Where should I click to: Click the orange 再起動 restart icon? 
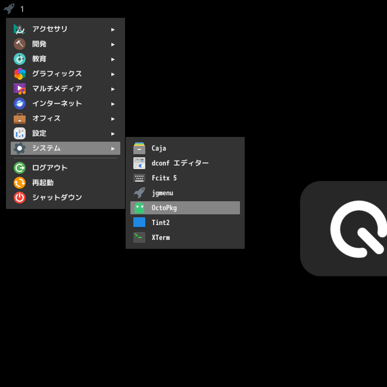(20, 183)
